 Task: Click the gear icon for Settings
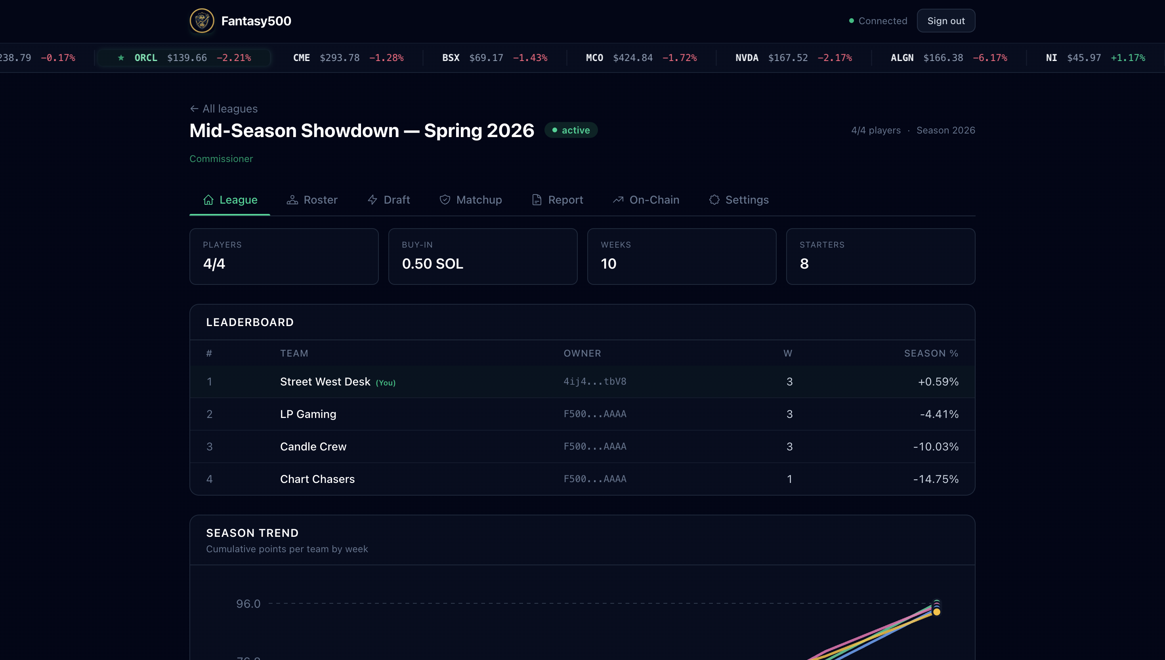714,200
